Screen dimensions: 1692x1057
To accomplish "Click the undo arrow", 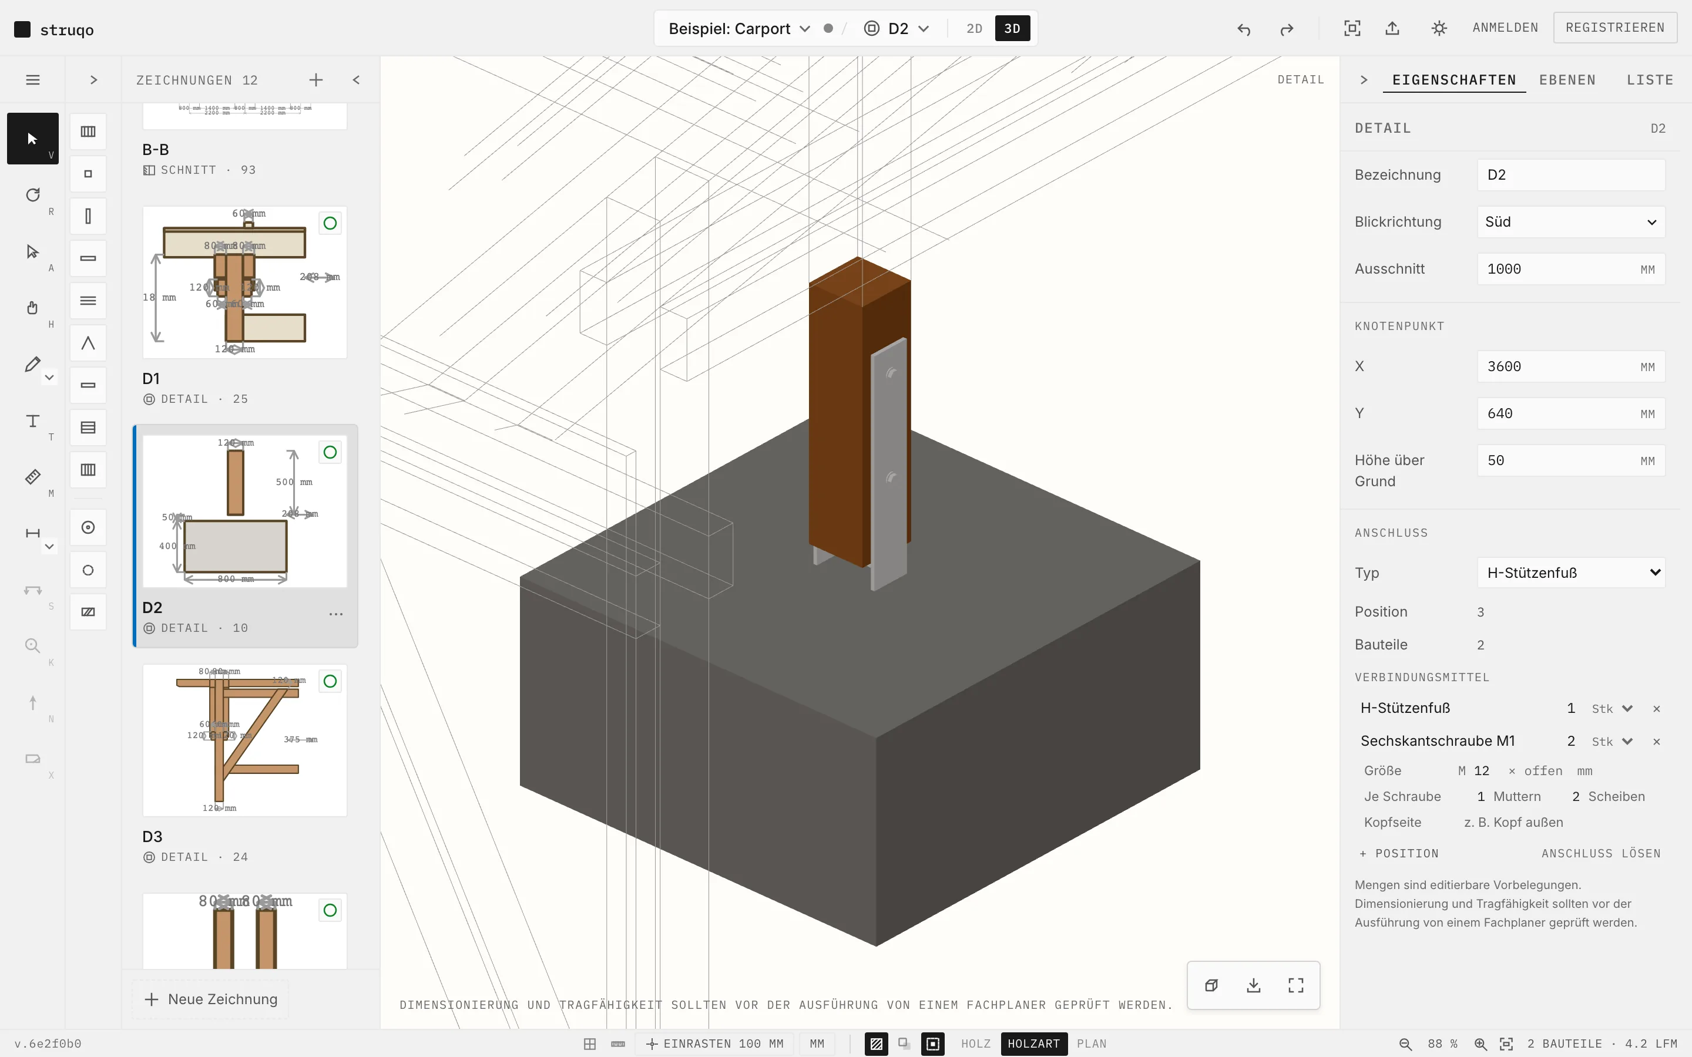I will coord(1243,29).
